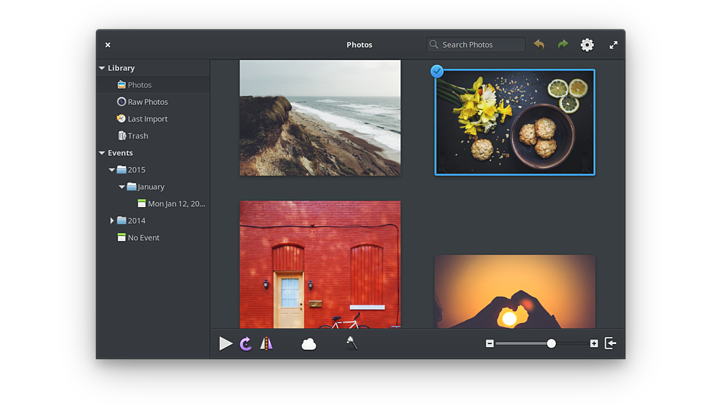Click the undo arrow in the header
The height and width of the screenshot is (406, 722).
tap(539, 45)
